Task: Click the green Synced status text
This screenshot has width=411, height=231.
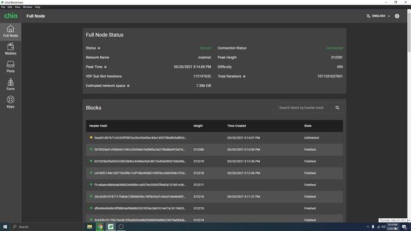Action: point(205,48)
